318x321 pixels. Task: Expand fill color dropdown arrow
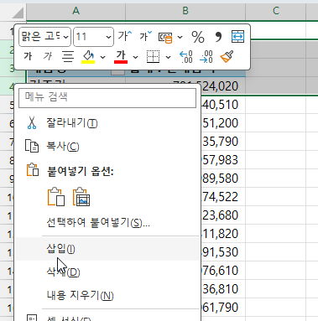(x=102, y=57)
